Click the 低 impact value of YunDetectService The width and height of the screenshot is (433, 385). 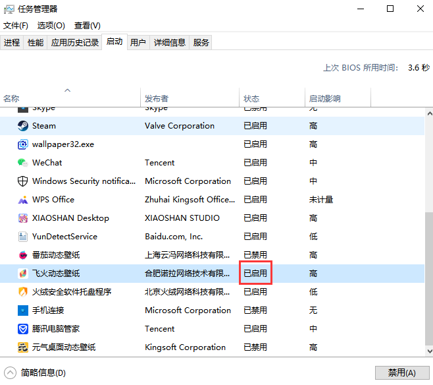(x=313, y=237)
